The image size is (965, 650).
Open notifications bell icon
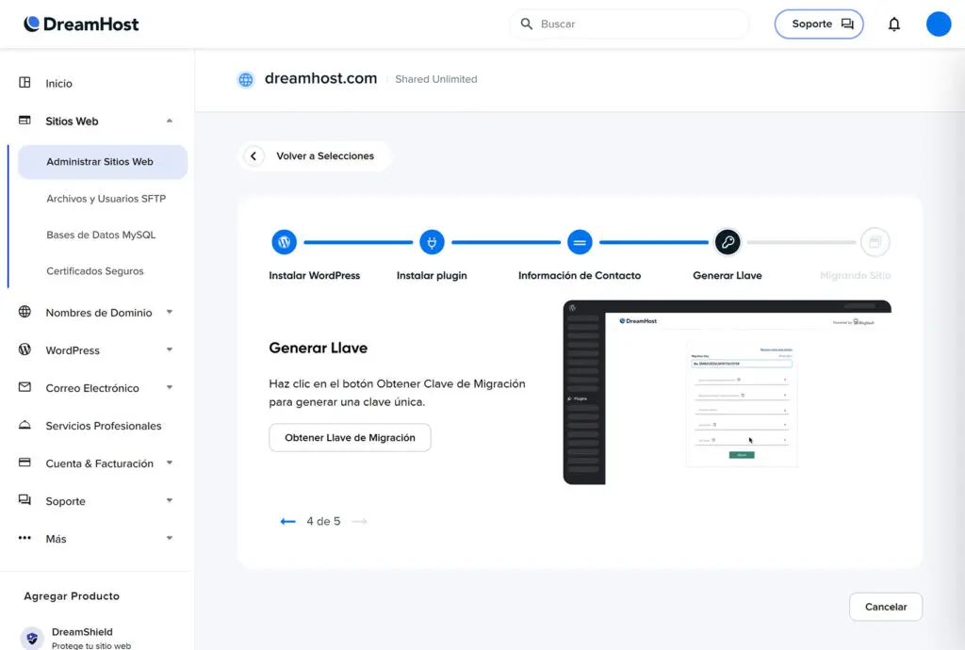coord(894,24)
